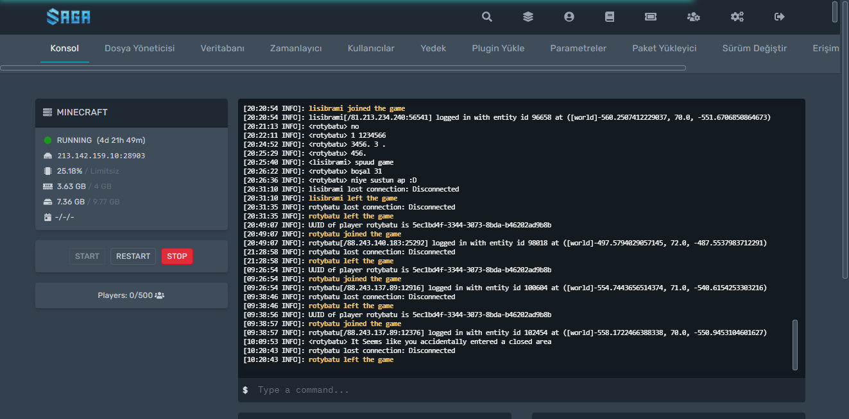Click the MINECRAFT panel title
The image size is (849, 419).
pyautogui.click(x=82, y=113)
